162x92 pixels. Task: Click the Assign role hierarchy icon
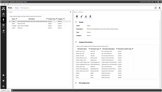click(x=86, y=17)
